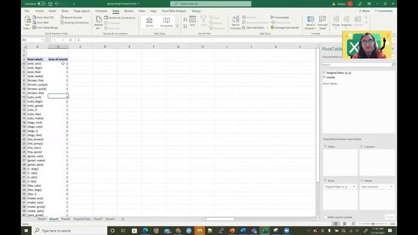Viewport: 418px width, 235px height.
Task: Switch to Page Layout view in status bar
Action: [x=344, y=224]
